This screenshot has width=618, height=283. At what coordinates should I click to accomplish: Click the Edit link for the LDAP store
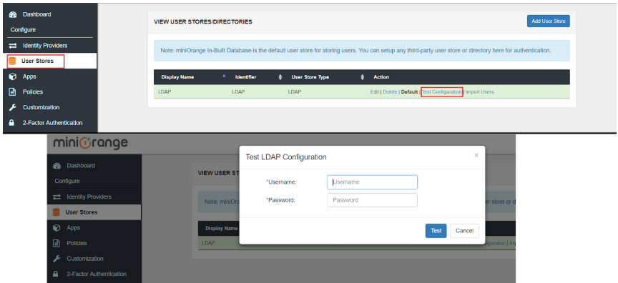point(374,92)
